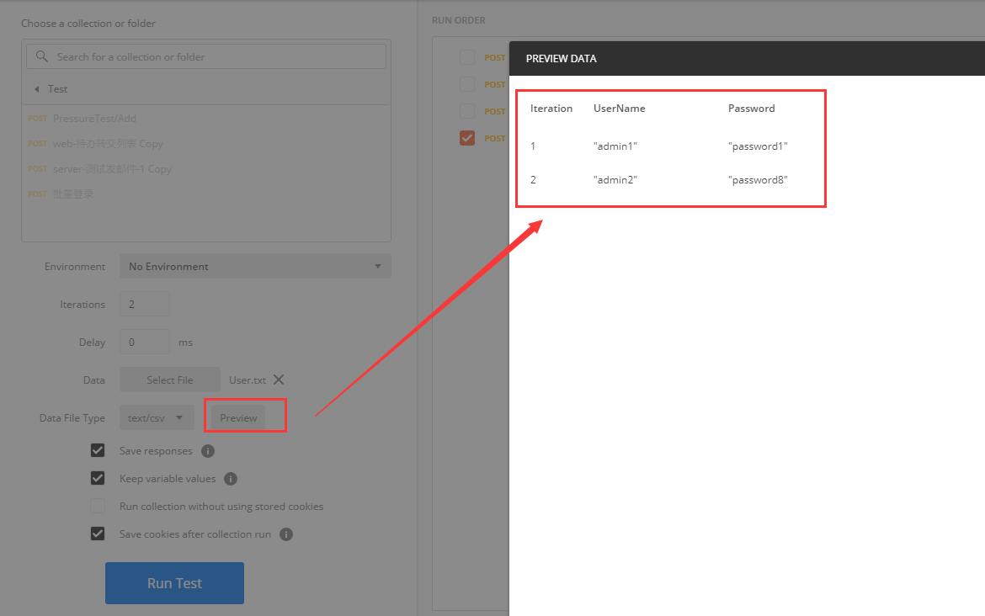Click the search magnifier icon
This screenshot has width=985, height=616.
[40, 56]
